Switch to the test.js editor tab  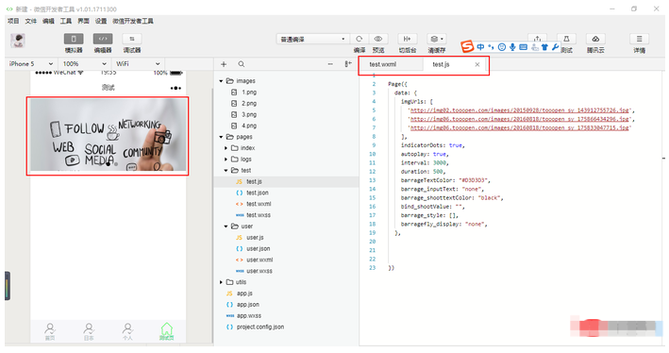[x=441, y=64]
